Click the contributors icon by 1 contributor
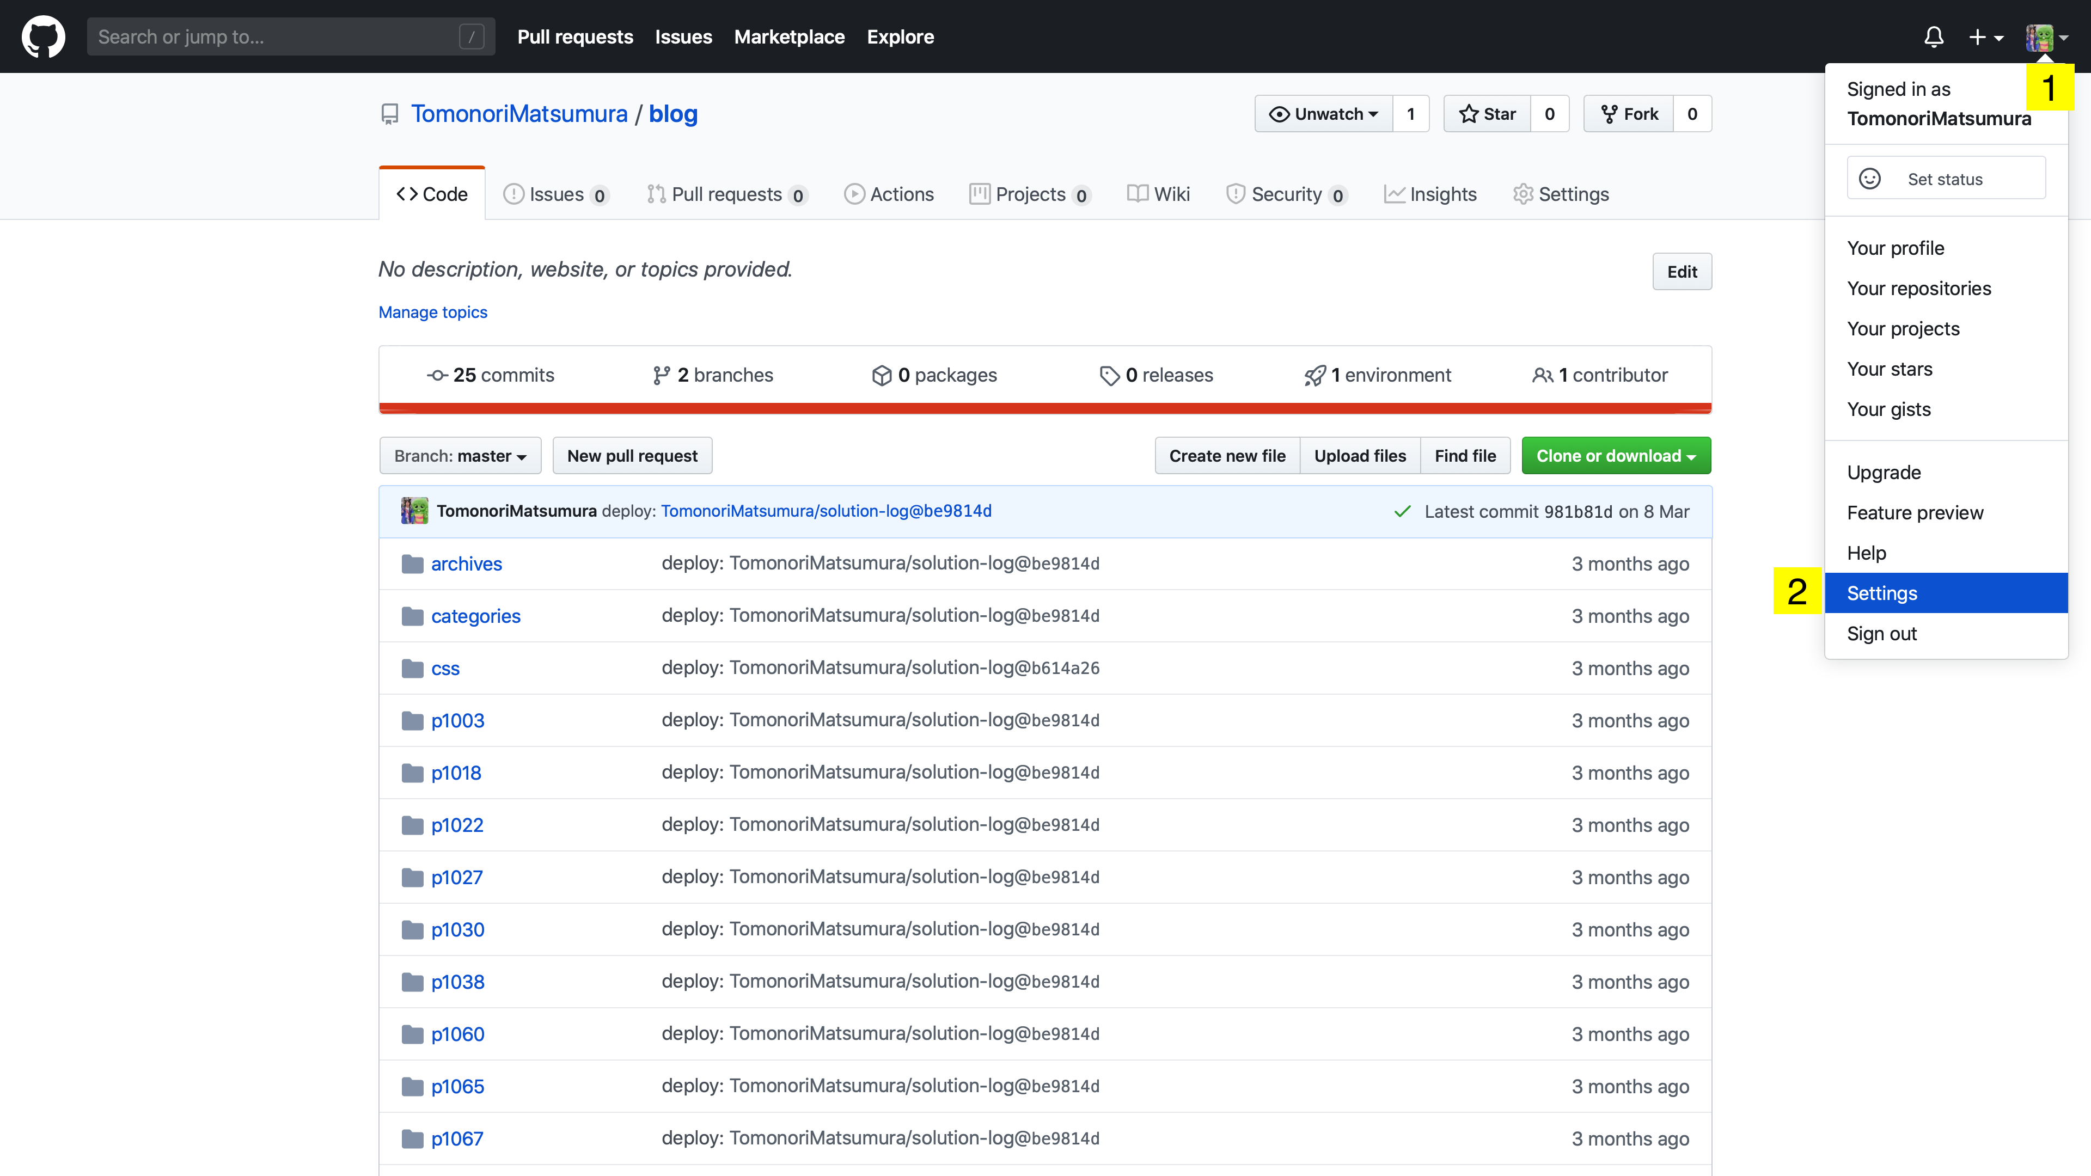This screenshot has height=1176, width=2091. [1542, 375]
